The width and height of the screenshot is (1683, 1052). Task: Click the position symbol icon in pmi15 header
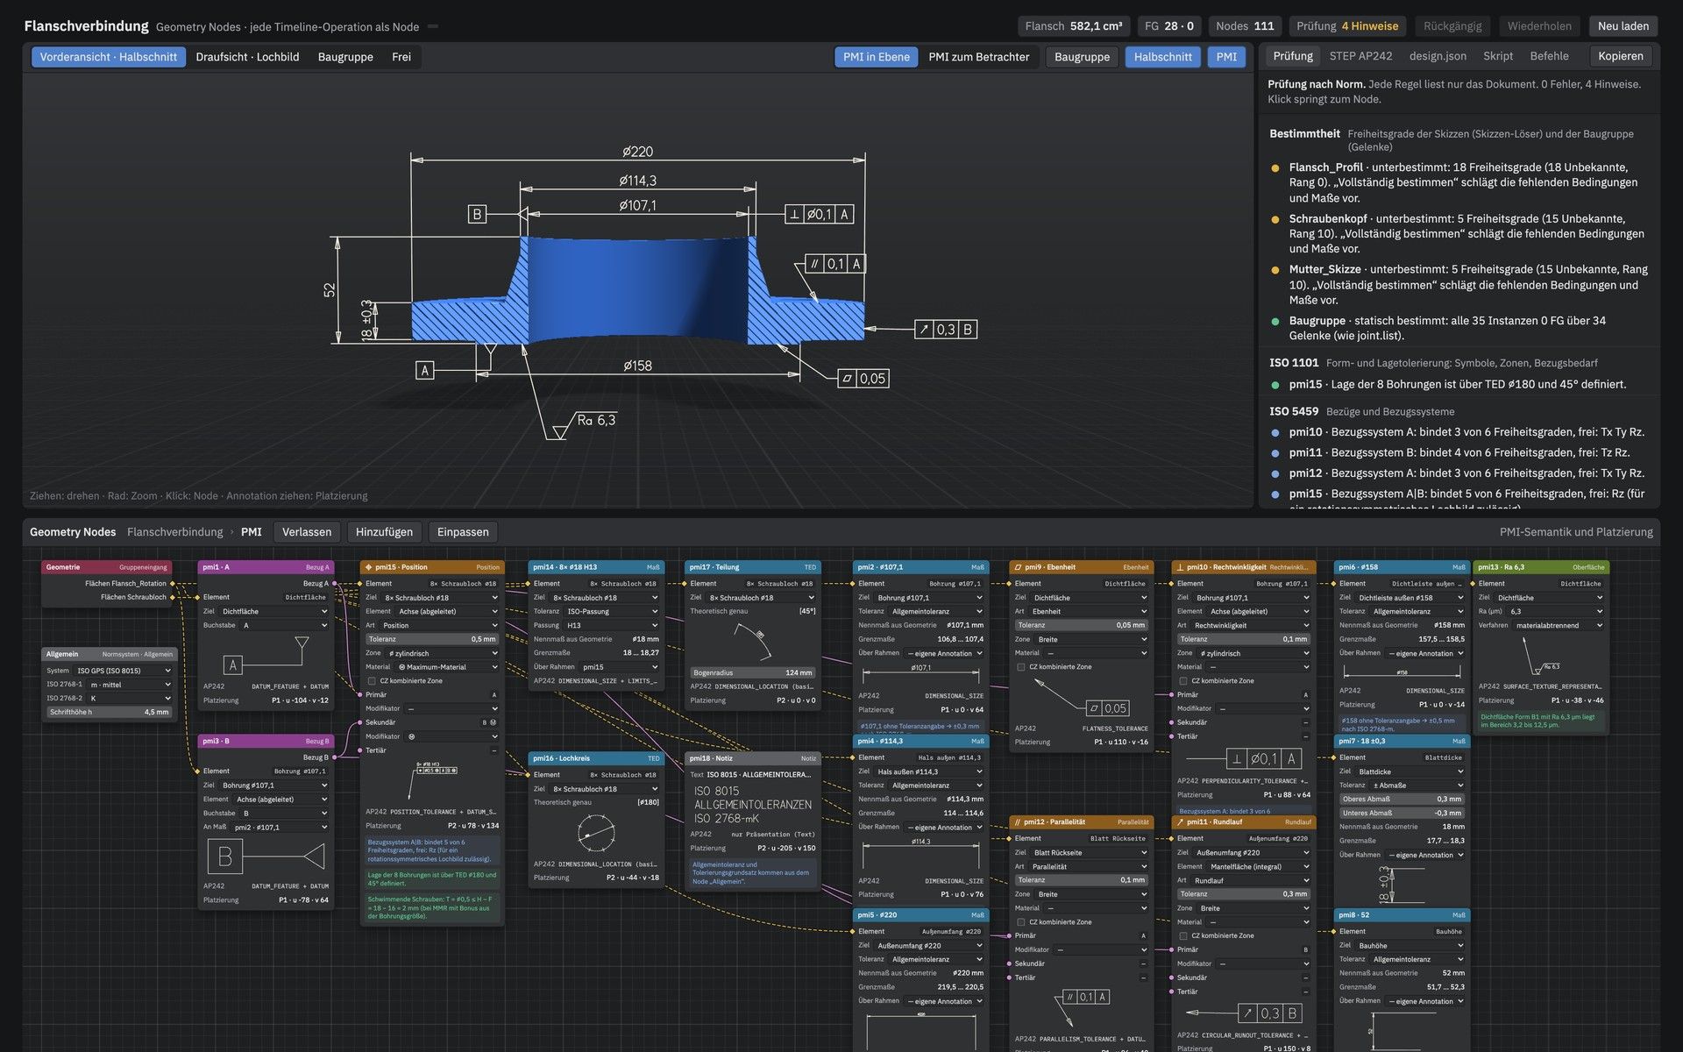pyautogui.click(x=368, y=567)
